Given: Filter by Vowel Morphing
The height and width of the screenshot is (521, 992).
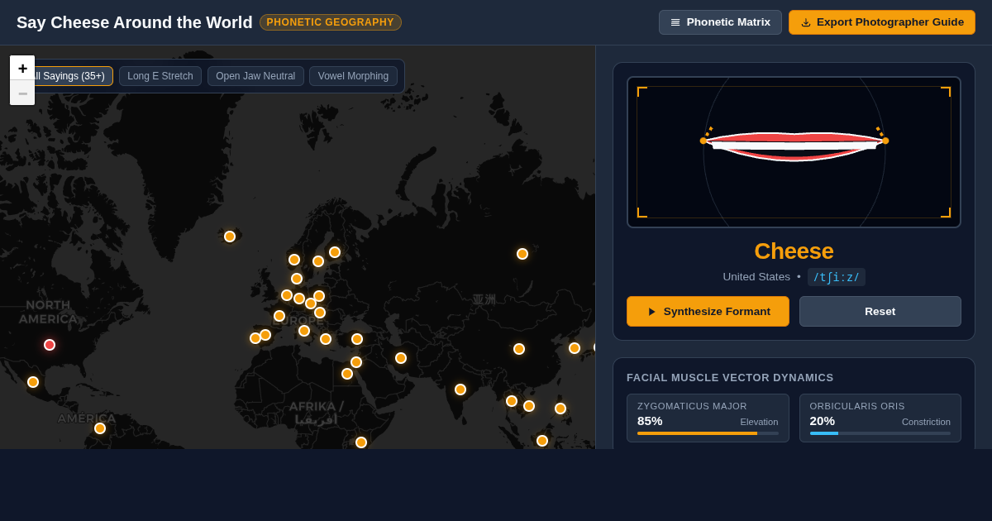Looking at the screenshot, I should 353,76.
